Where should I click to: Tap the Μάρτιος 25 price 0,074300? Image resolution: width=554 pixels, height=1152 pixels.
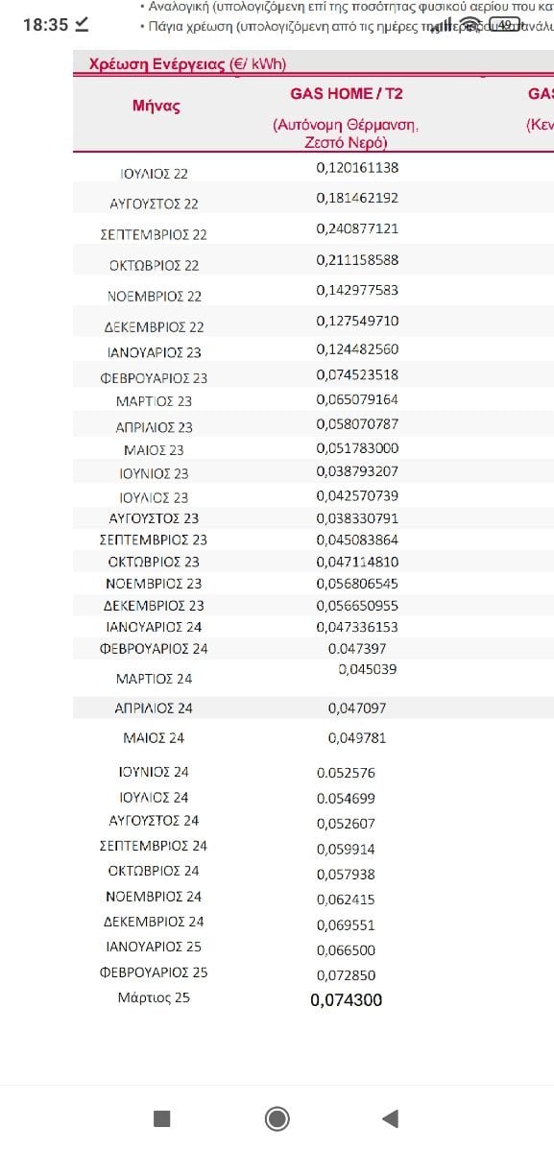tap(347, 1000)
